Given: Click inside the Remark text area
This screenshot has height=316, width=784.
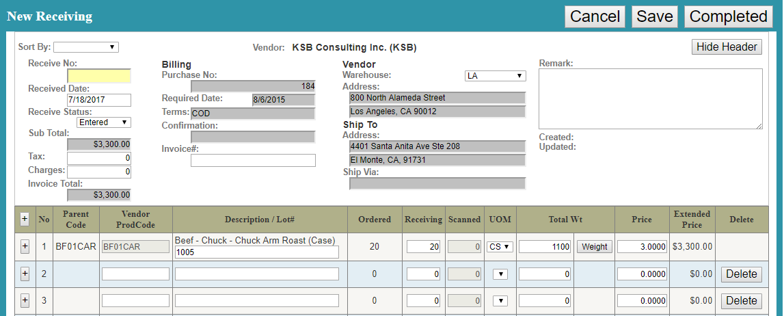Looking at the screenshot, I should [x=651, y=99].
